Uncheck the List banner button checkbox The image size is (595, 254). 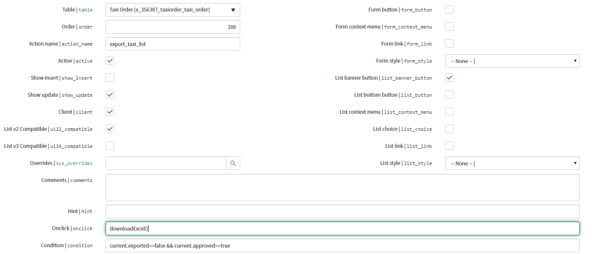pyautogui.click(x=449, y=78)
